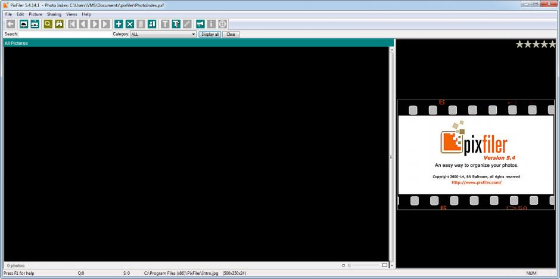Click the megaphone share icon
Screen dimensions: 560x279
click(x=200, y=24)
